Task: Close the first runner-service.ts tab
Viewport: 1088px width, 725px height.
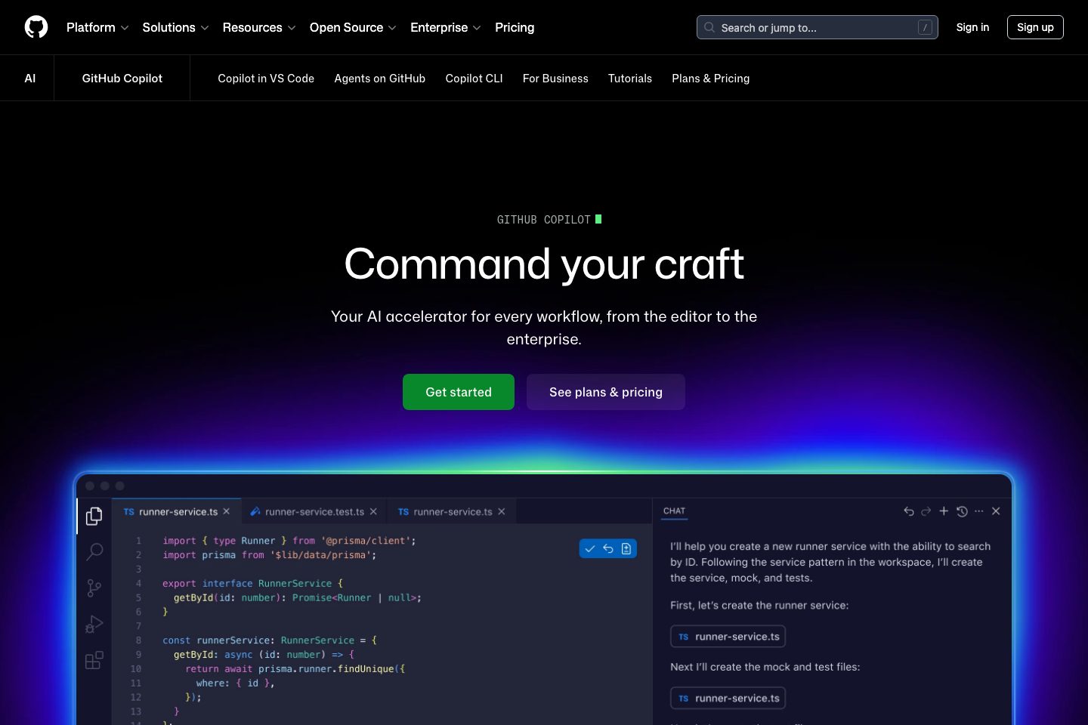Action: [x=226, y=511]
